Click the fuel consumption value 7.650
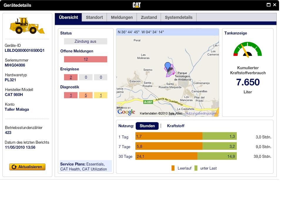 click(x=248, y=82)
